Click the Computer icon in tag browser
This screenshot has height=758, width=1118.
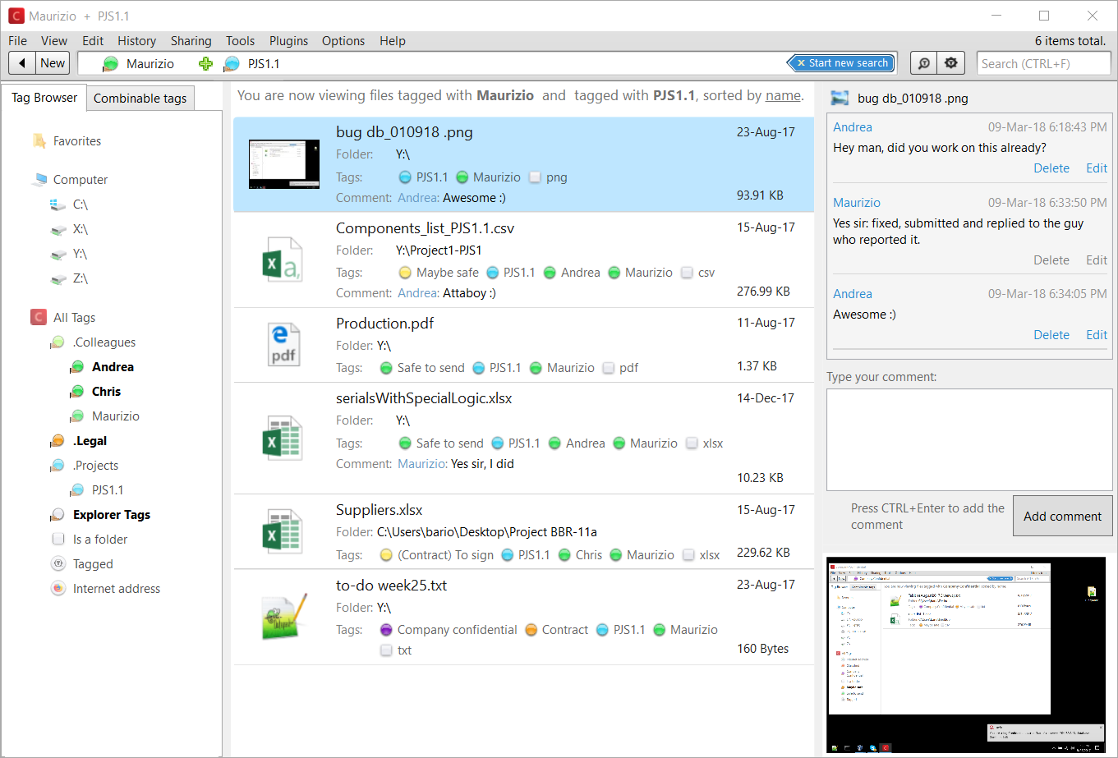pyautogui.click(x=39, y=180)
